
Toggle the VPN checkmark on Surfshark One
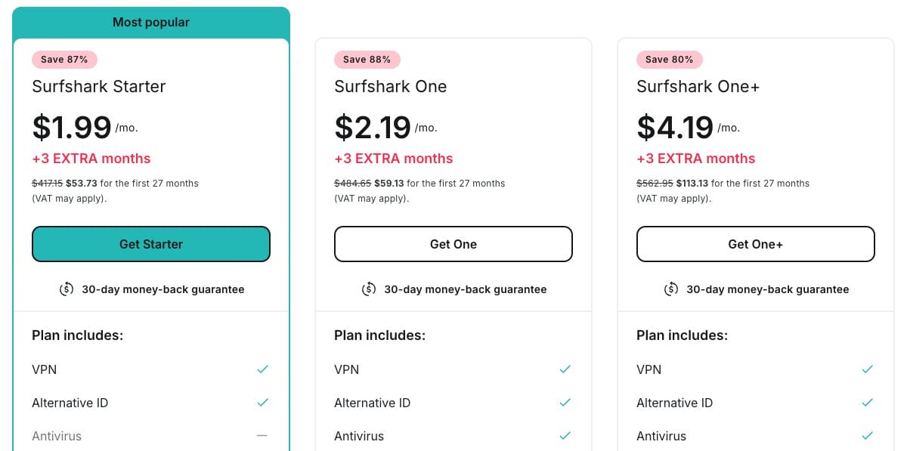point(565,369)
